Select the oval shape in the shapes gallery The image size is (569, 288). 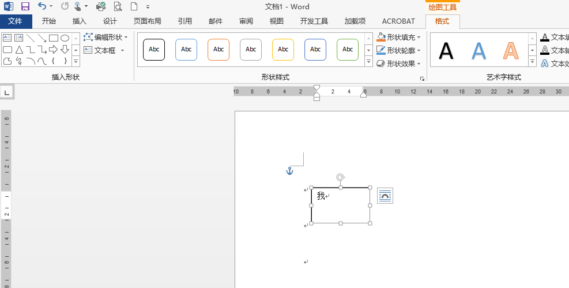click(x=65, y=38)
